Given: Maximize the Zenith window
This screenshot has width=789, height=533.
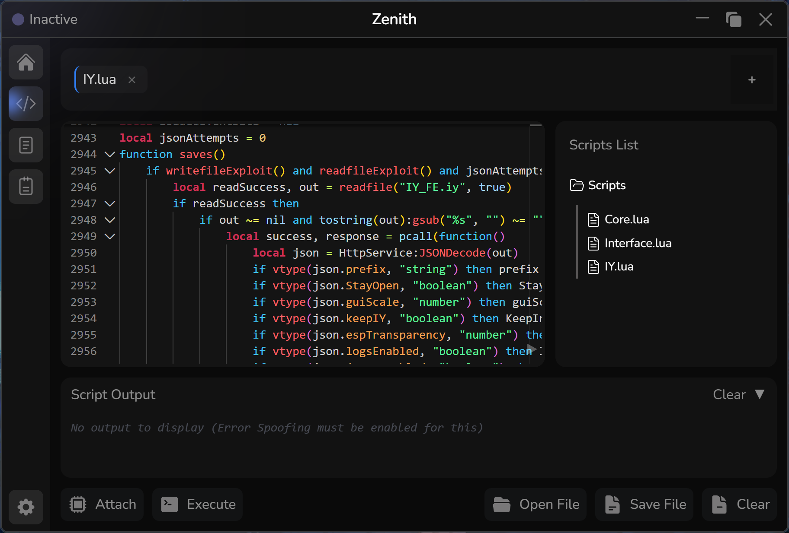Looking at the screenshot, I should 734,19.
